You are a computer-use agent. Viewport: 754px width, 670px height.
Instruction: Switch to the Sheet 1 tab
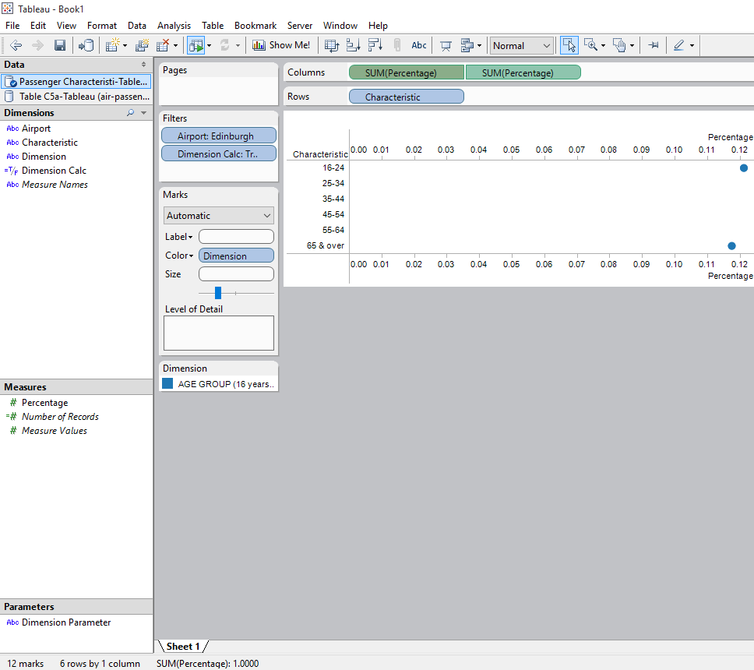(x=183, y=647)
